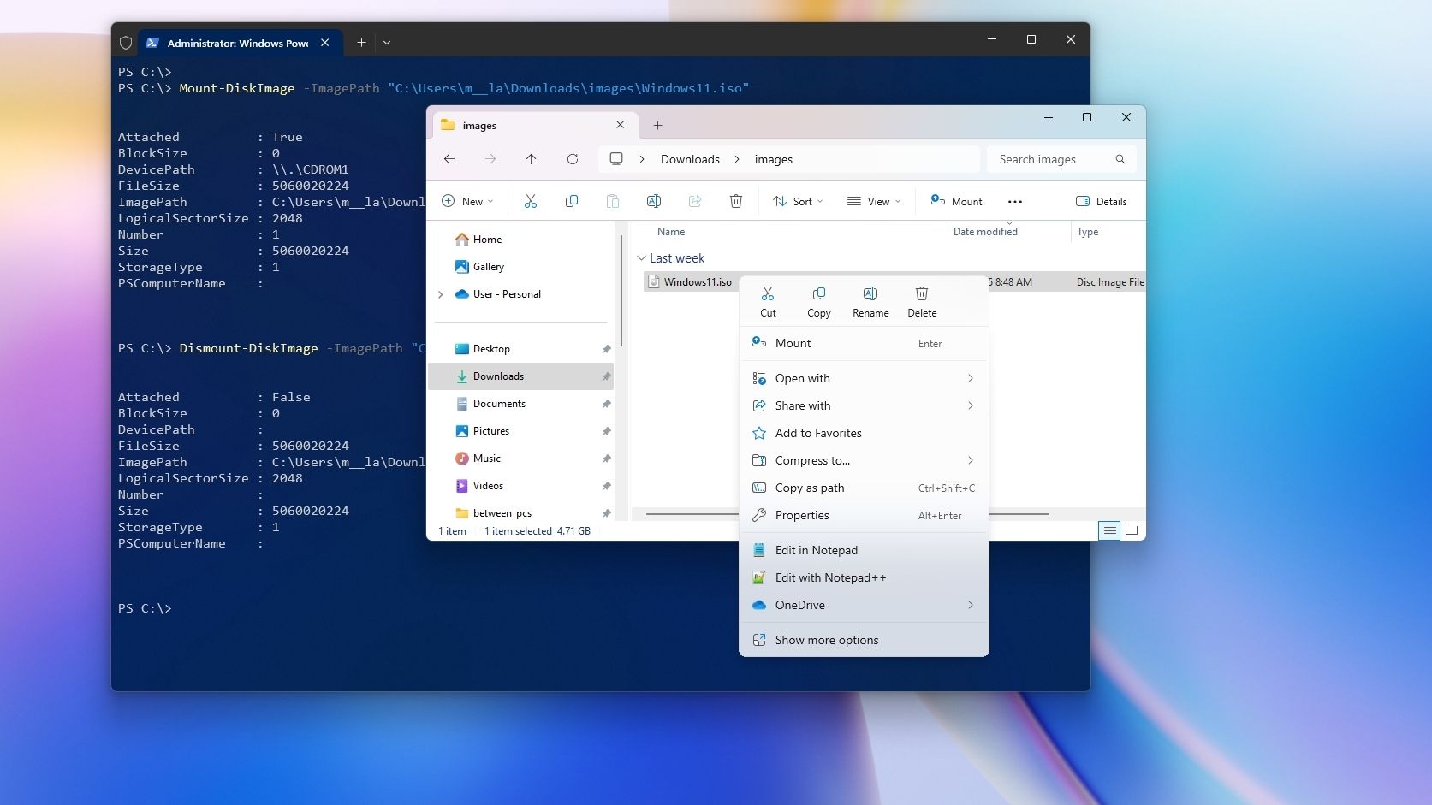
Task: Choose Show more options
Action: [826, 640]
